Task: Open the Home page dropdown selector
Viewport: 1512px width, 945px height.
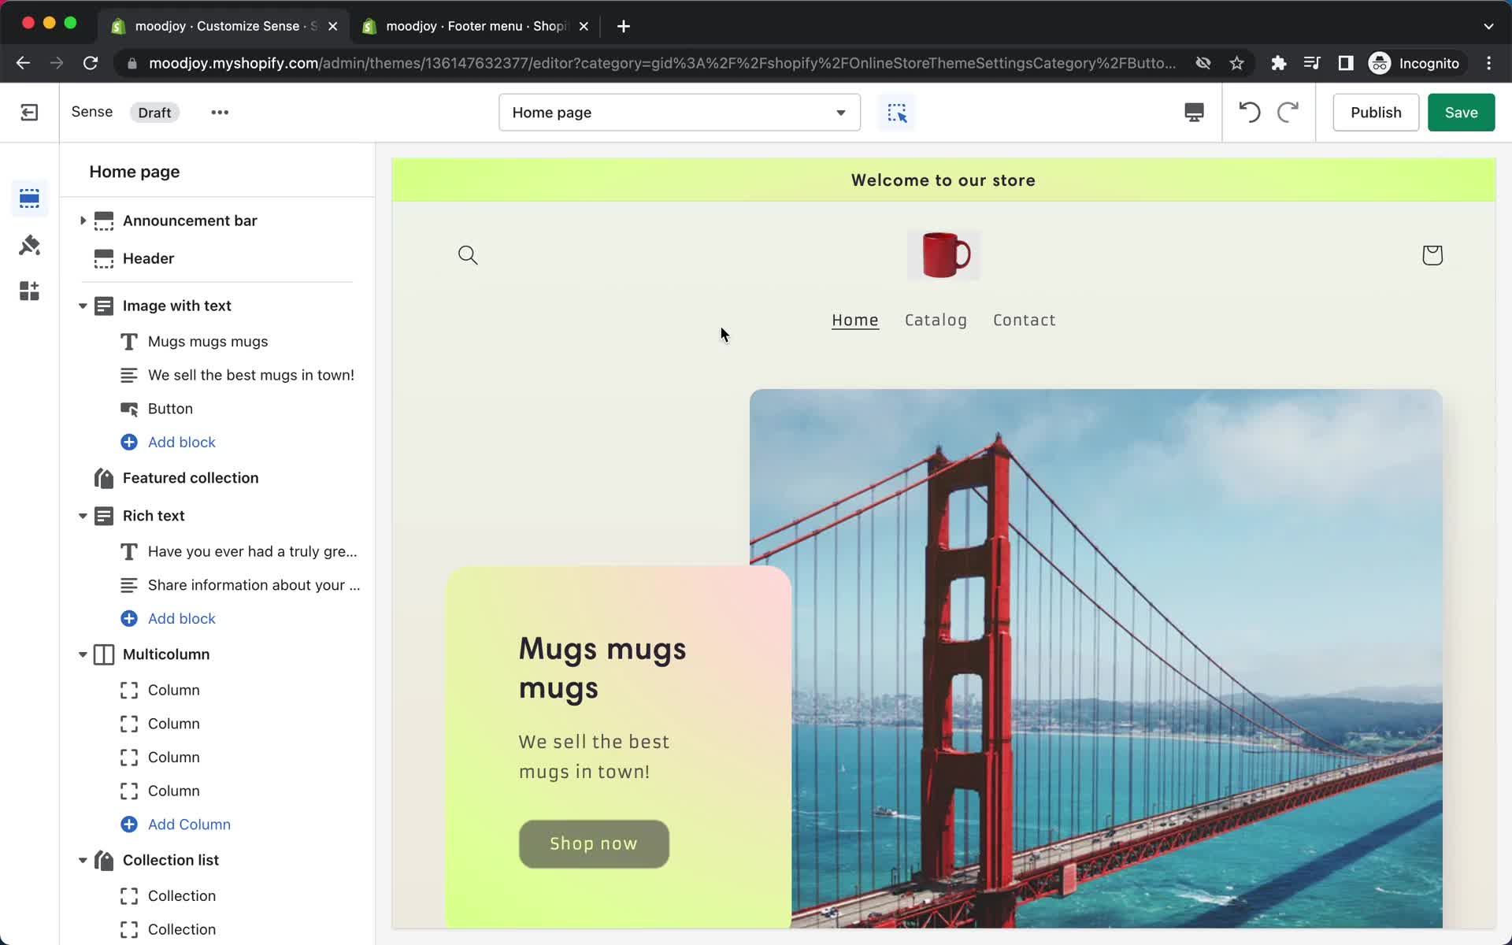Action: point(680,112)
